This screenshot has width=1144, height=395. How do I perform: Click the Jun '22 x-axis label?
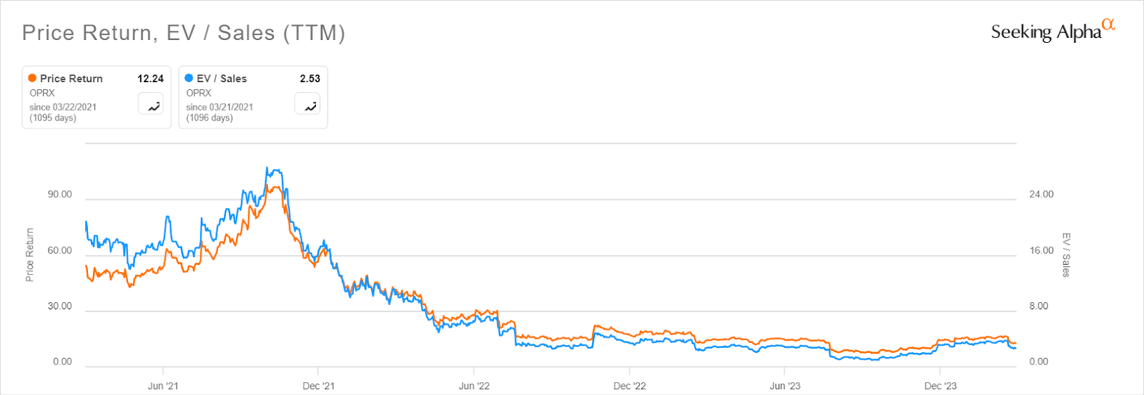click(x=474, y=386)
